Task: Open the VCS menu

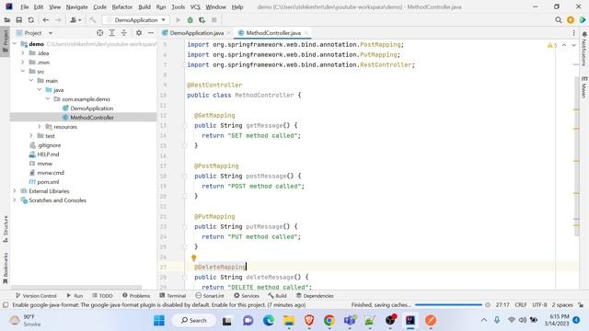Action: tap(195, 6)
